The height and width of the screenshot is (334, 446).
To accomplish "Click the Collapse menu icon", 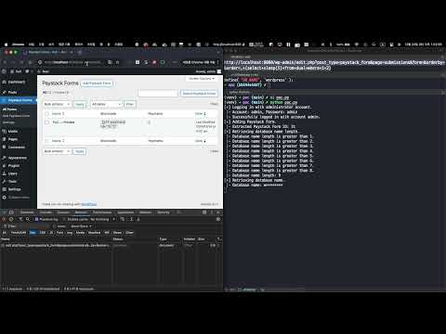I will (x=5, y=198).
